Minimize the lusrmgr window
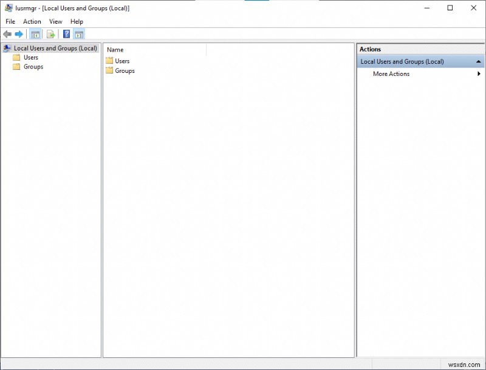 point(427,8)
